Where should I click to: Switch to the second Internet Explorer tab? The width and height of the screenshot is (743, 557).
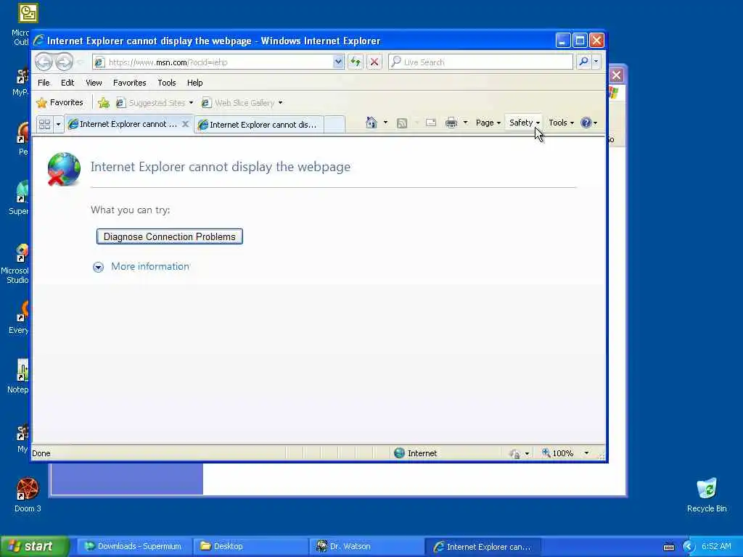259,125
